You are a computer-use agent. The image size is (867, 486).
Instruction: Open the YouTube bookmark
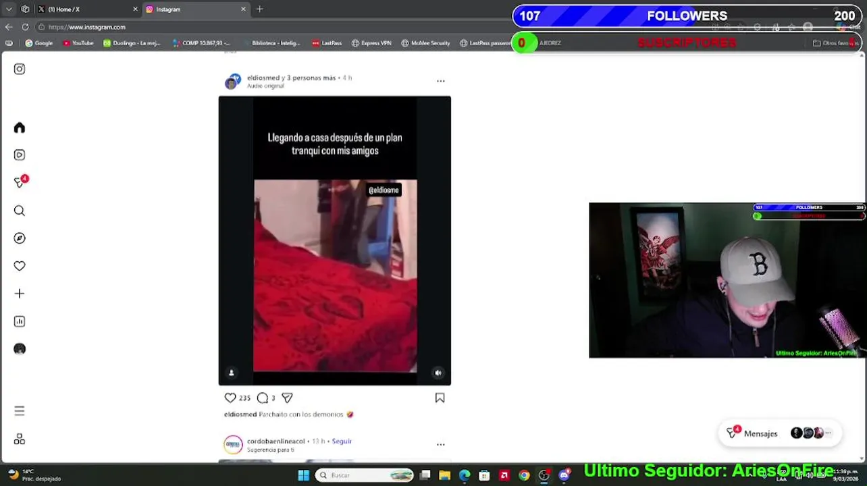click(78, 43)
